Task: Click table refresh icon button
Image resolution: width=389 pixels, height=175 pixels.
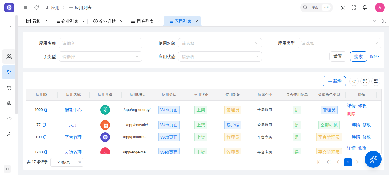Action: [354, 81]
